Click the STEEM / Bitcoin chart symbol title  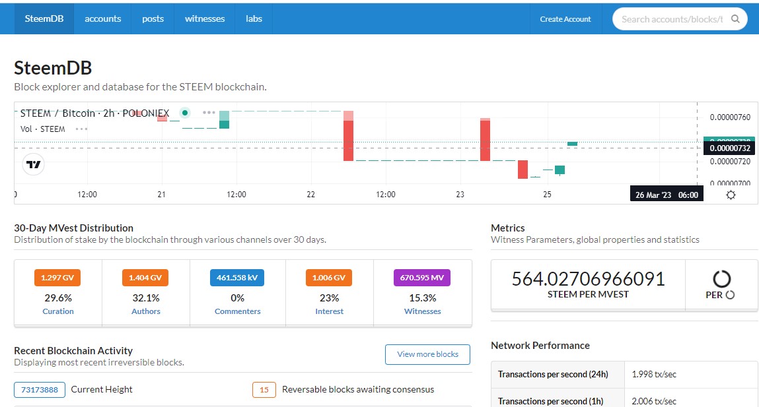pyautogui.click(x=95, y=113)
